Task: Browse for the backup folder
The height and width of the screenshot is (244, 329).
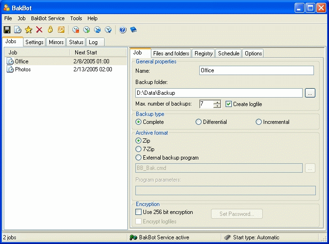Action: 310,93
